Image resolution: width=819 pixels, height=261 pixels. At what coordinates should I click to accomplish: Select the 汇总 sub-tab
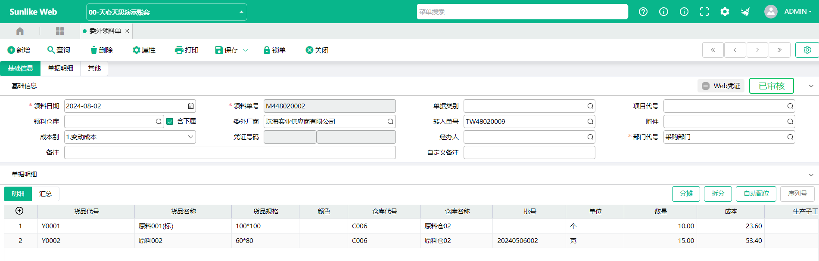click(45, 194)
